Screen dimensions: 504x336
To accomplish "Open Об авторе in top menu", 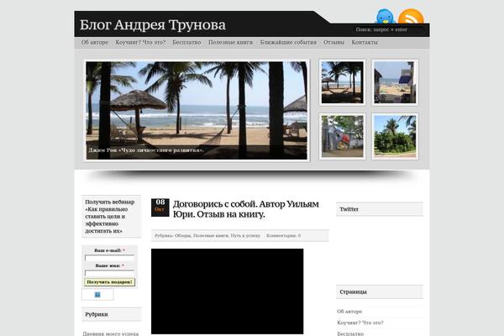I will tap(94, 43).
